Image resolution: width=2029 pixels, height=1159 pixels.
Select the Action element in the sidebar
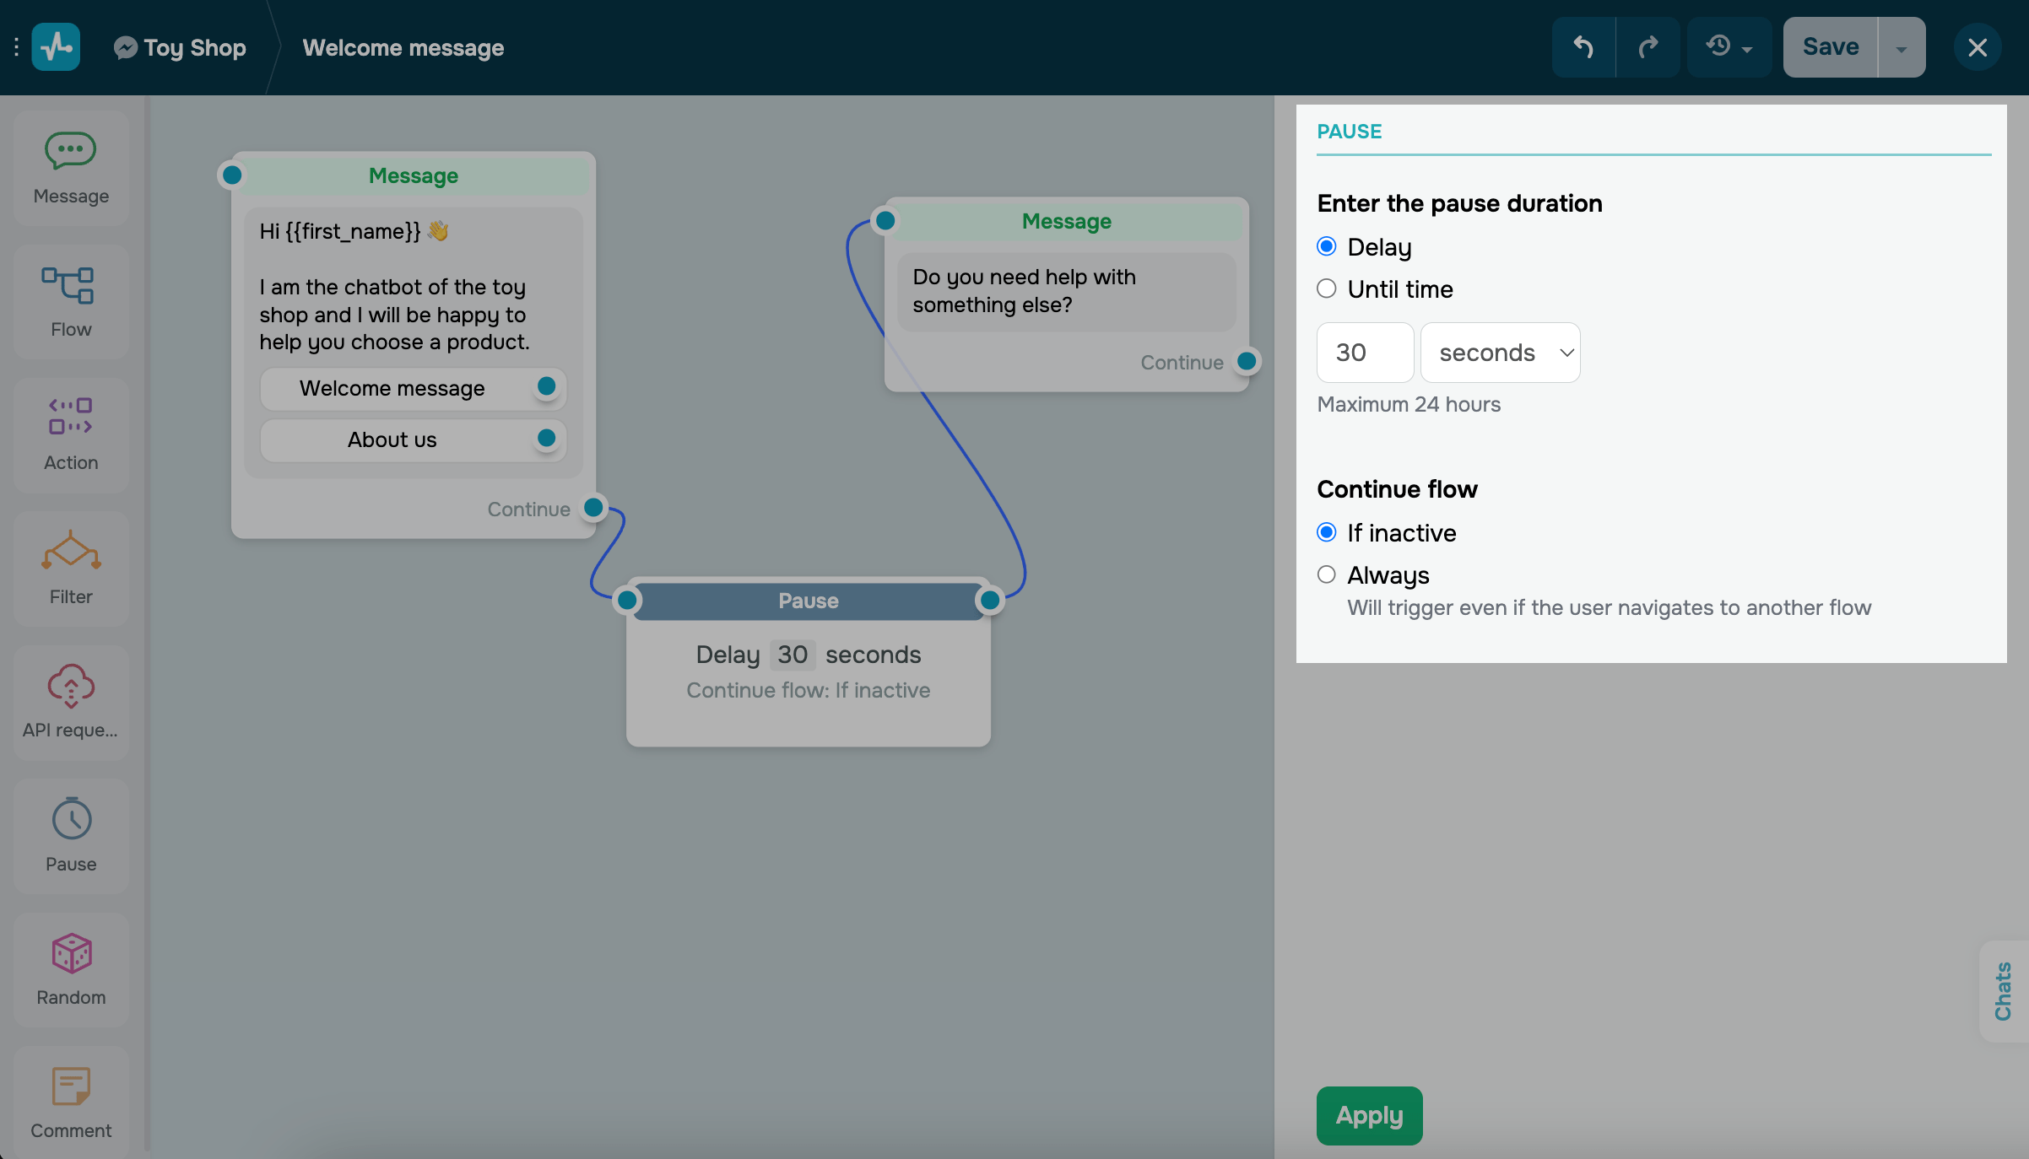pyautogui.click(x=71, y=434)
